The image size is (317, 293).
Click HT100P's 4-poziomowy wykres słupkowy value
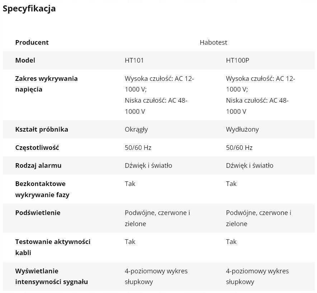tap(257, 276)
